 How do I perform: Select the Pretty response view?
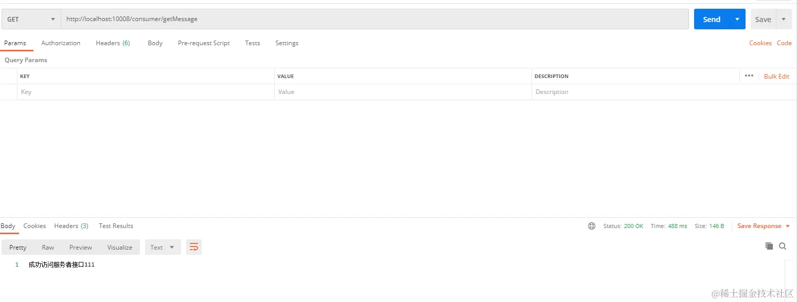coord(17,247)
